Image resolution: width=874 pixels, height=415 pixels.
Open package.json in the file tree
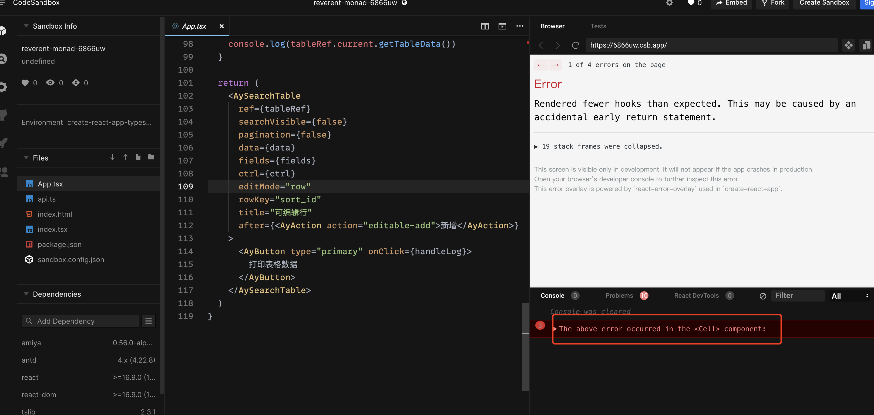pos(88,244)
